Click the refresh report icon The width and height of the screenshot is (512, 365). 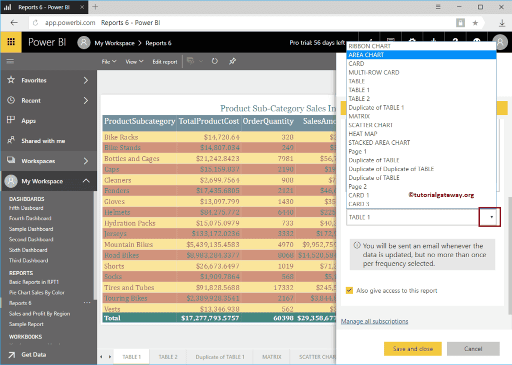click(x=214, y=61)
